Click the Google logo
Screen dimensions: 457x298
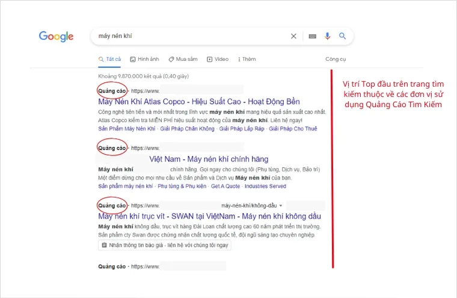(x=57, y=36)
